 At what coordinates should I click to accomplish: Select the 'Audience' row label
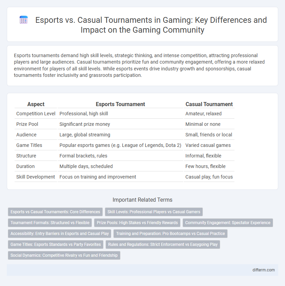36,135
